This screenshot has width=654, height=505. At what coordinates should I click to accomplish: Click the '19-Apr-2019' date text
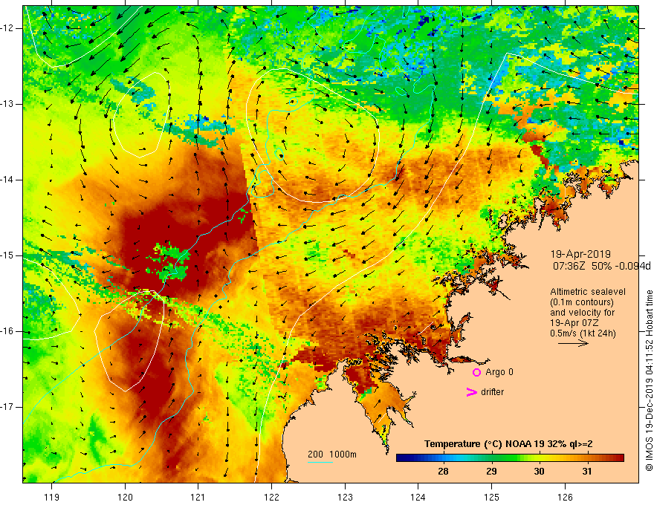point(580,254)
